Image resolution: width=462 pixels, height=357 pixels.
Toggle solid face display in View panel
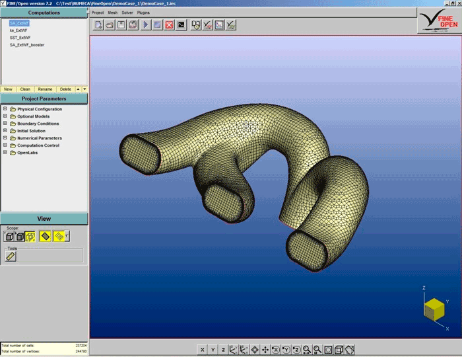(45, 236)
